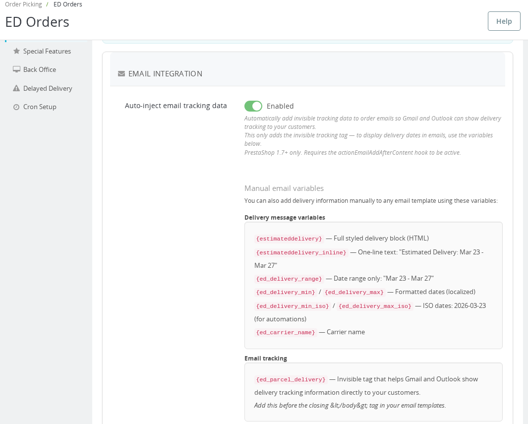Viewport: 528px width, 424px height.
Task: Select the {ed_delivery_max} variable code
Action: pyautogui.click(x=354, y=292)
